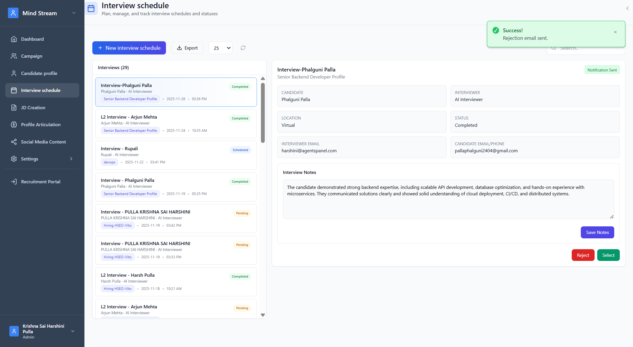Click the Mind Stream logo icon

click(13, 13)
